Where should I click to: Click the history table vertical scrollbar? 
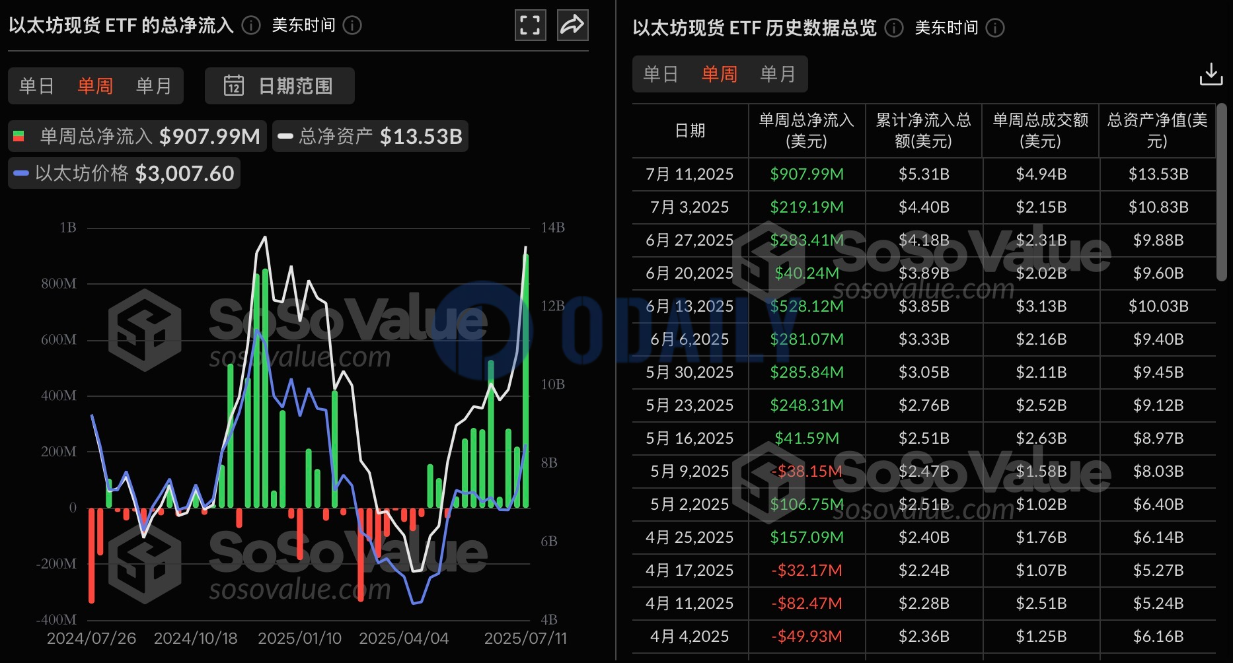click(x=1222, y=192)
